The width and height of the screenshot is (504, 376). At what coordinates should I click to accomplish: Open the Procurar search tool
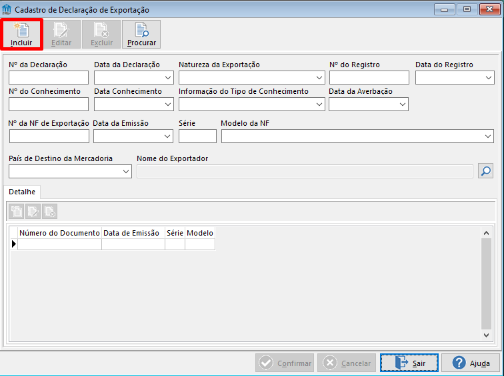[x=141, y=35]
